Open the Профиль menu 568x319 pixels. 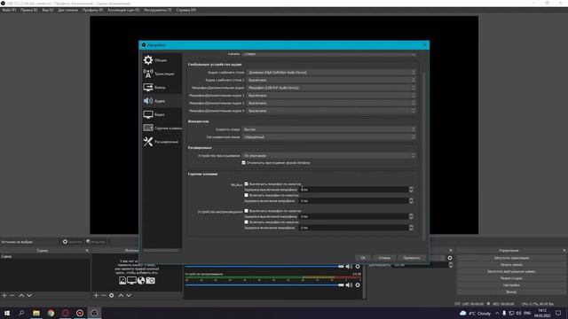[92, 10]
